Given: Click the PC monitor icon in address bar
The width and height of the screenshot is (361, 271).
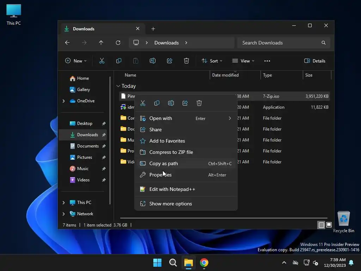Looking at the screenshot, I should pyautogui.click(x=136, y=43).
